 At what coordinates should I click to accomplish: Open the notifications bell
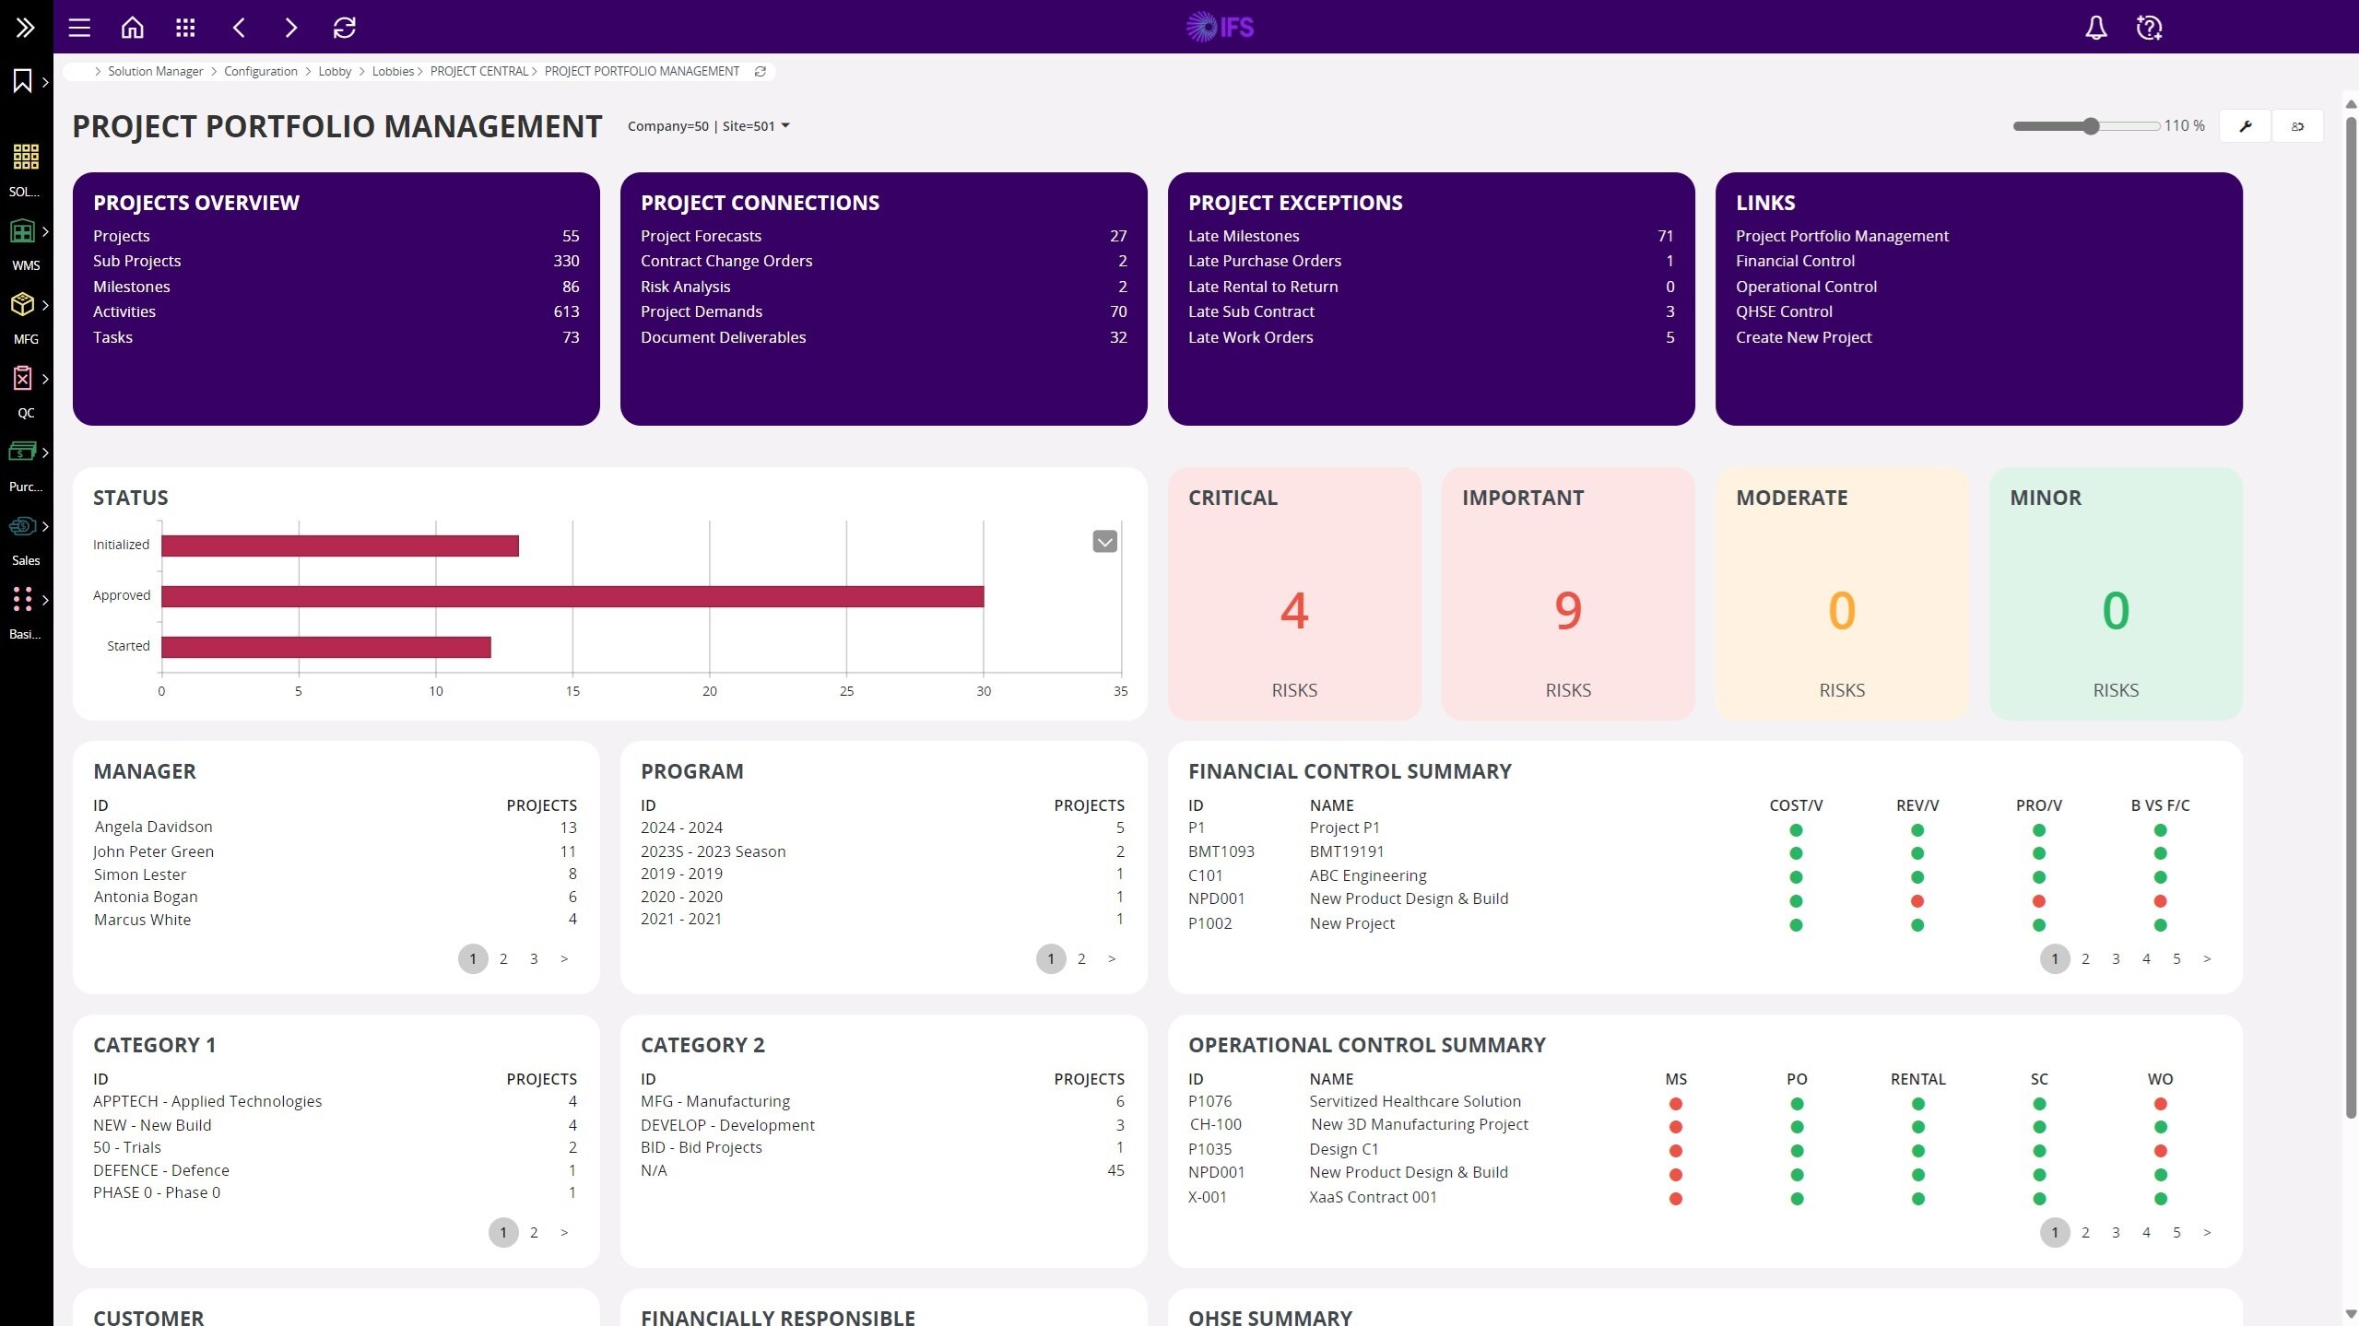2095,28
